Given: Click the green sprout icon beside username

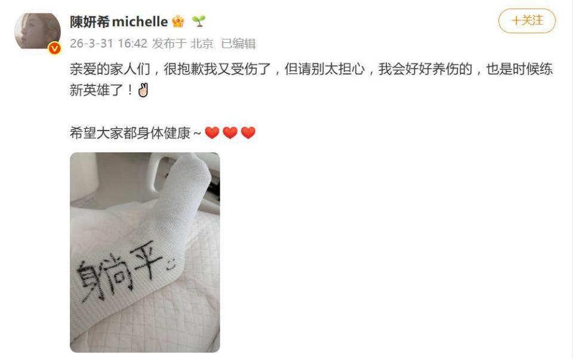Looking at the screenshot, I should coord(199,21).
